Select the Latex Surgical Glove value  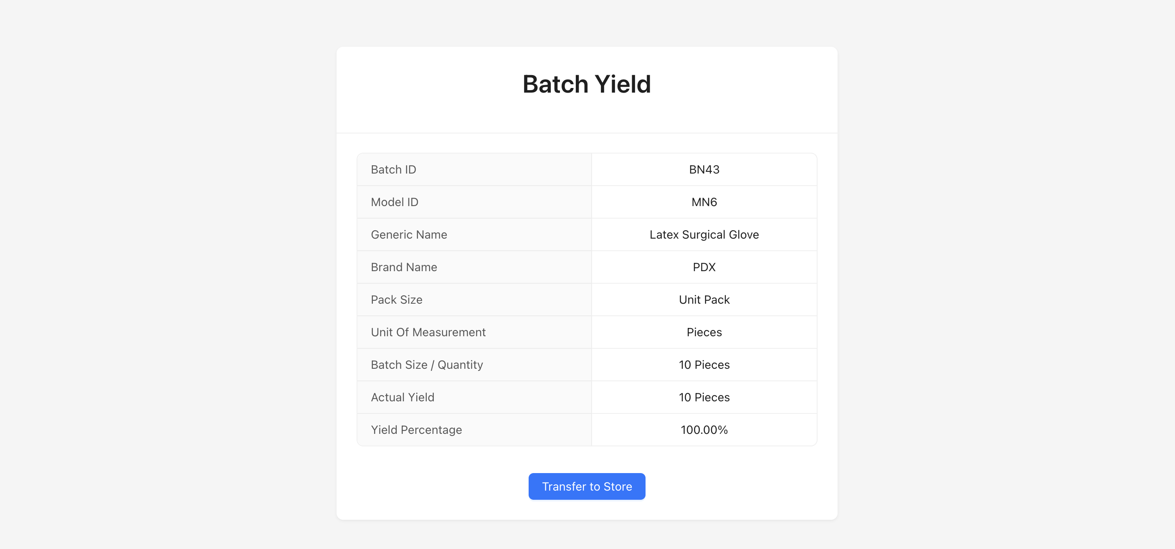click(x=704, y=234)
